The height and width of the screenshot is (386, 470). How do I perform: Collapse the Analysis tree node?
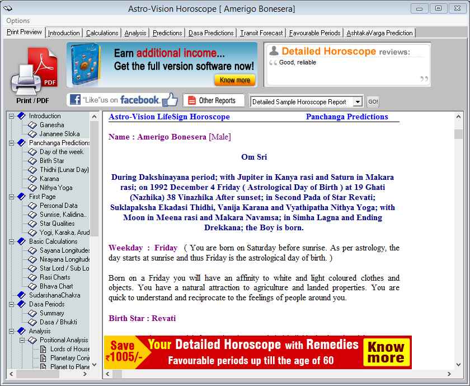11,331
